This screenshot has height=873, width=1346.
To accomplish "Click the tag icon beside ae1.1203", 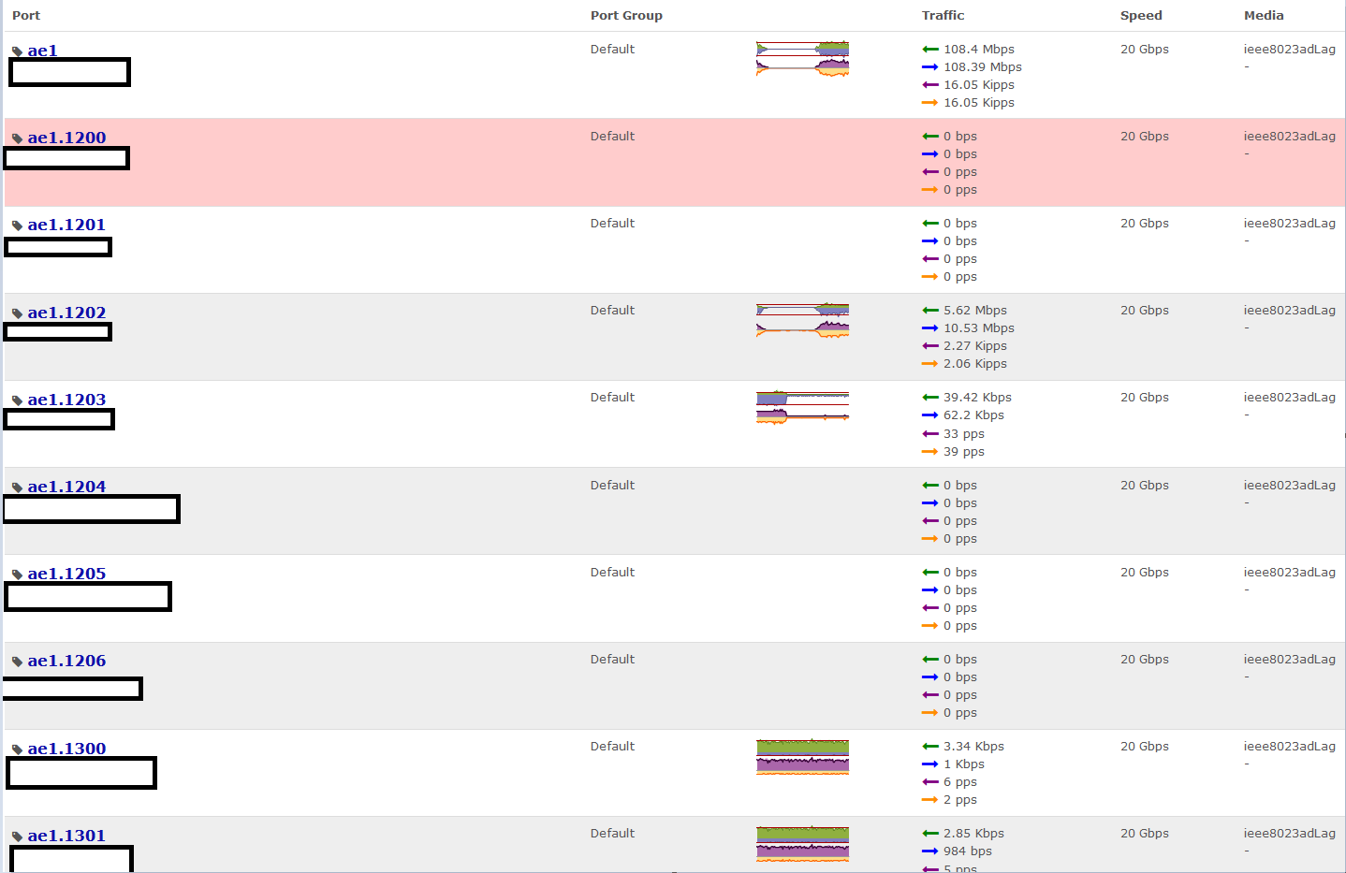I will pos(15,400).
